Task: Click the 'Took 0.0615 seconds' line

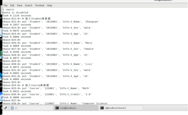Action: click(x=17, y=91)
